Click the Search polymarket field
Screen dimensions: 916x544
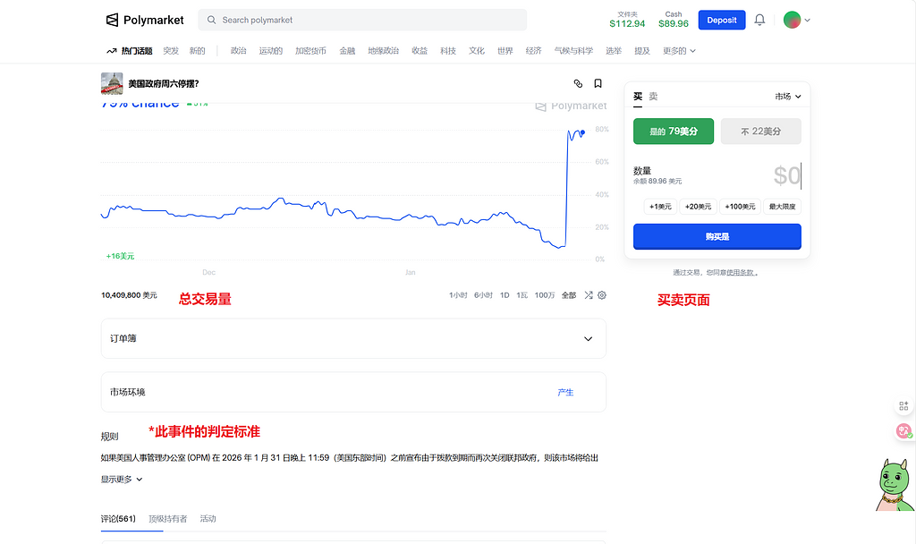tap(362, 20)
